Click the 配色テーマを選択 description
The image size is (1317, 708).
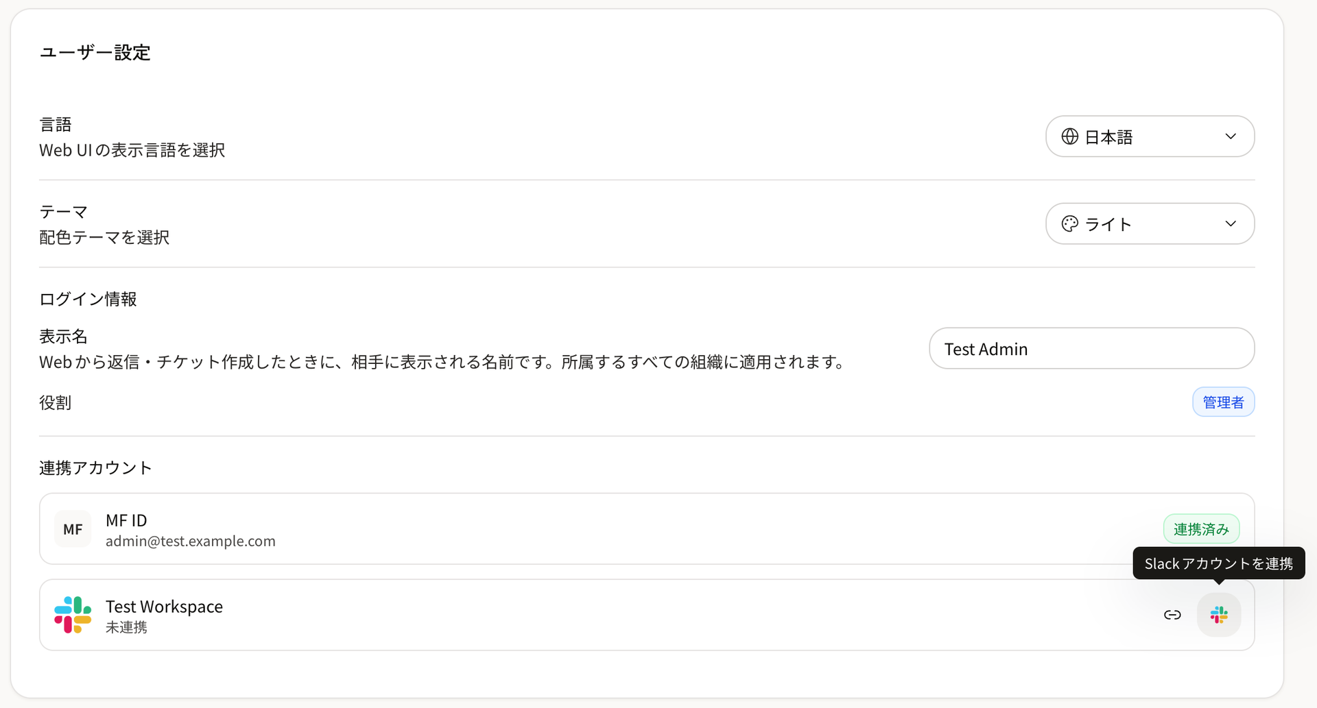[104, 237]
